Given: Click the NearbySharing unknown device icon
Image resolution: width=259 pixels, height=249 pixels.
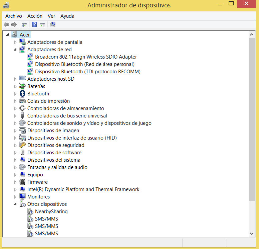Looking at the screenshot, I should tap(30, 211).
